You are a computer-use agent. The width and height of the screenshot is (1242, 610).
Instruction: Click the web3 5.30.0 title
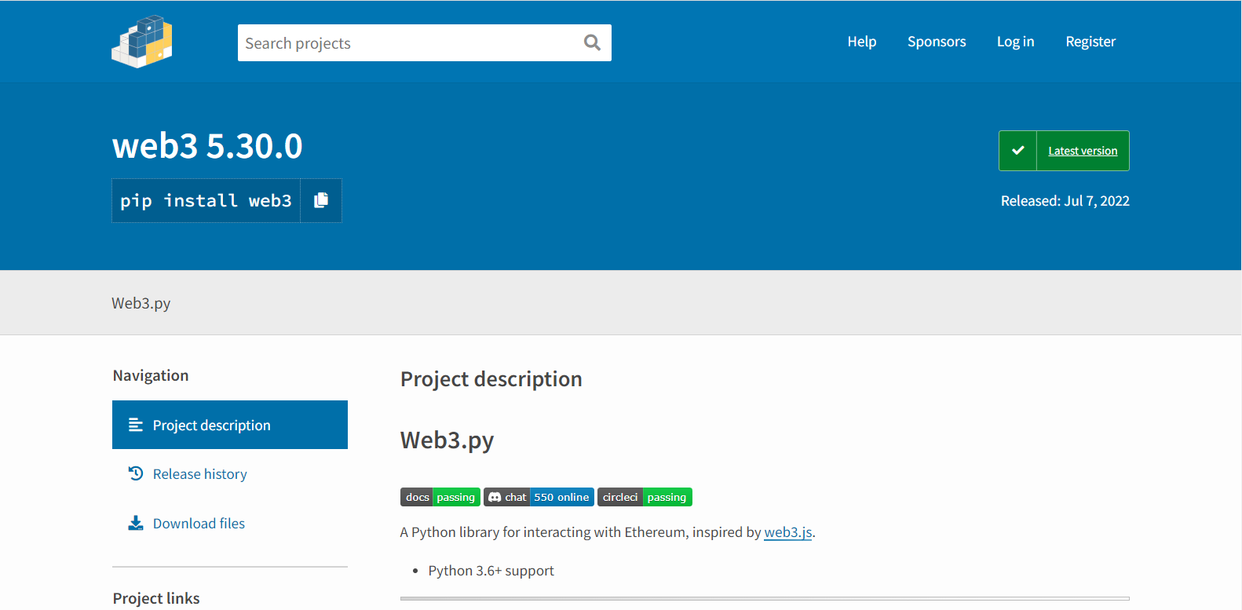point(207,146)
